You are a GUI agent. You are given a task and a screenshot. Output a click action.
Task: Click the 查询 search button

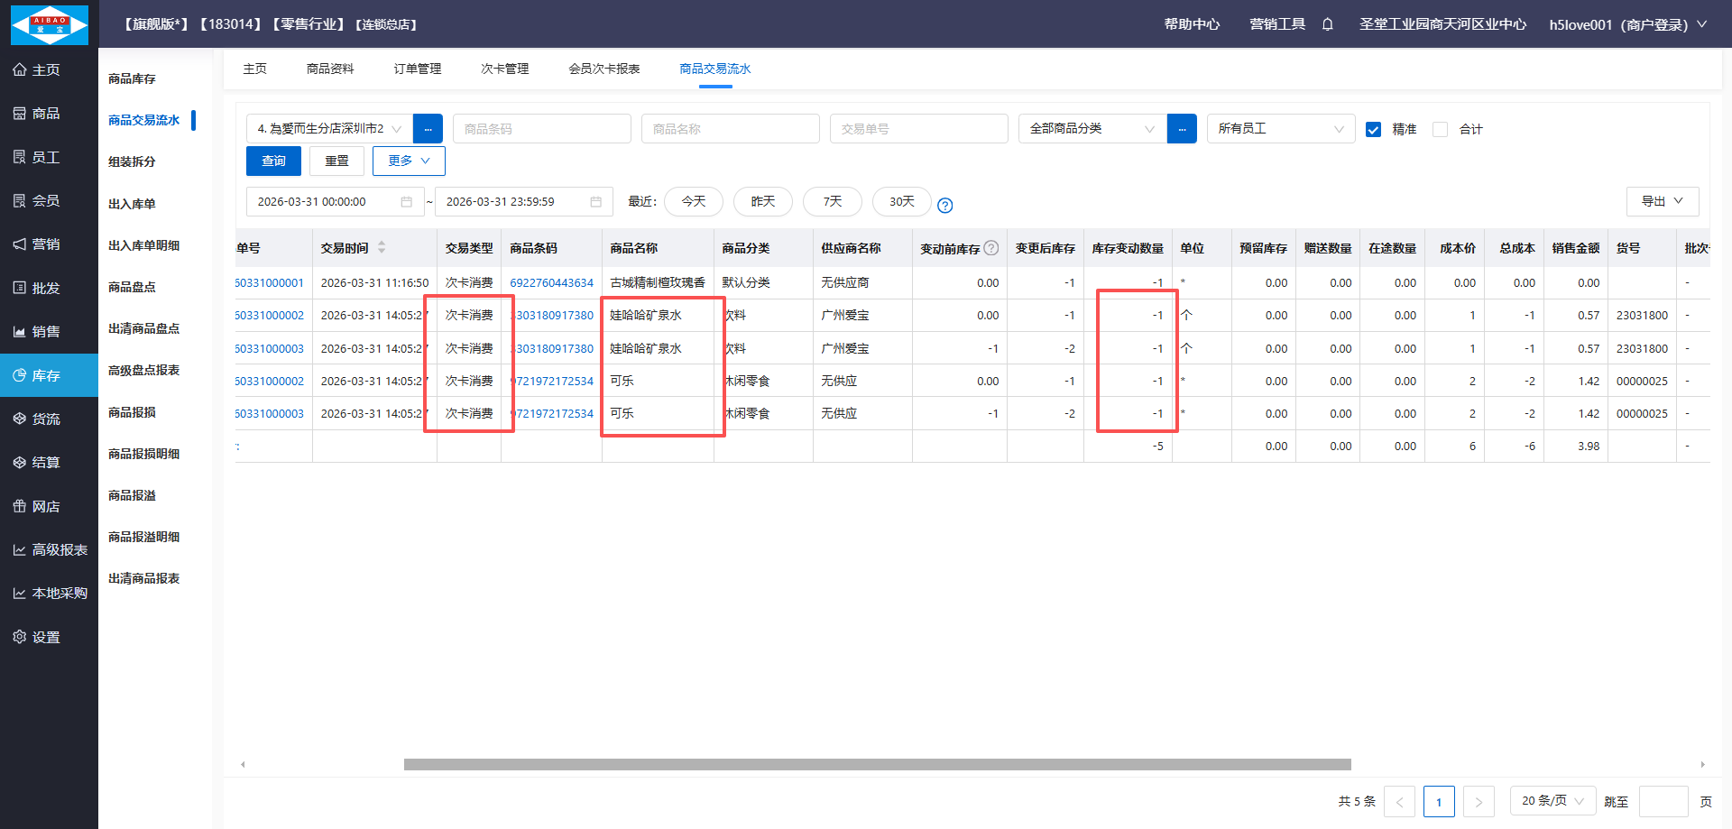tap(273, 161)
